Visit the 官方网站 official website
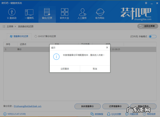The height and width of the screenshot is (117, 160). [x=100, y=14]
